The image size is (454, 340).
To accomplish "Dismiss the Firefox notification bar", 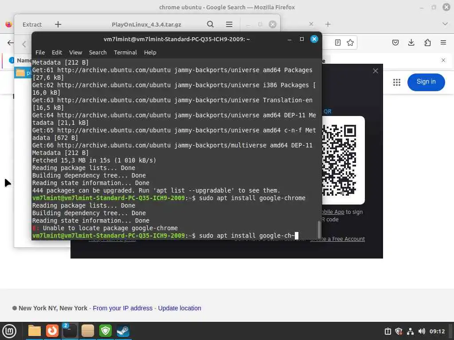I will (443, 60).
